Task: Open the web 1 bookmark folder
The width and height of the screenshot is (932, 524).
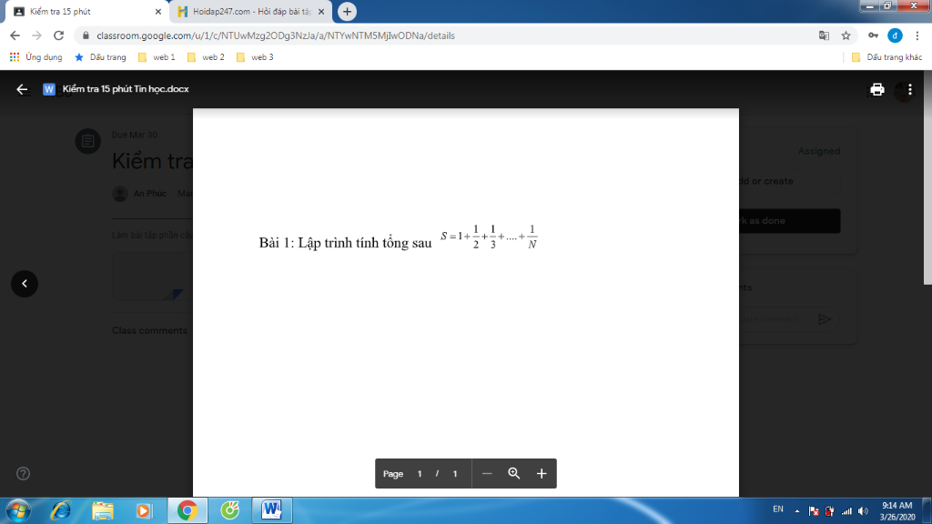Action: 157,57
